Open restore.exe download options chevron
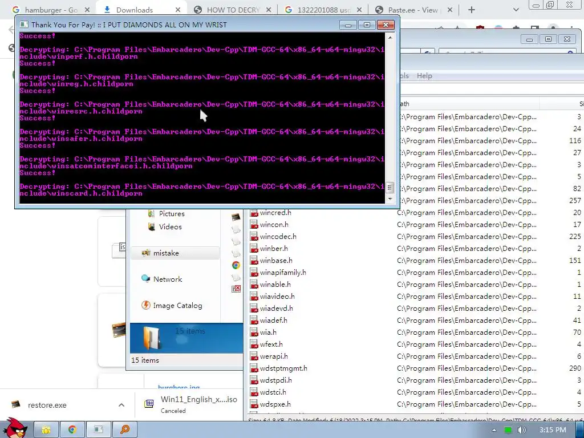The width and height of the screenshot is (584, 438). coord(121,405)
